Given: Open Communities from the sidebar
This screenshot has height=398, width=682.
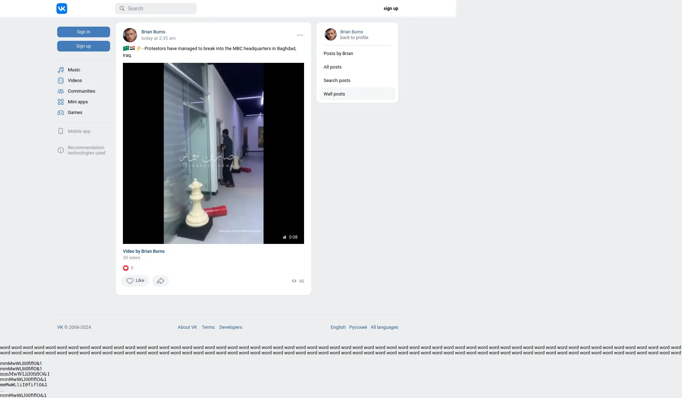Looking at the screenshot, I should [x=81, y=91].
